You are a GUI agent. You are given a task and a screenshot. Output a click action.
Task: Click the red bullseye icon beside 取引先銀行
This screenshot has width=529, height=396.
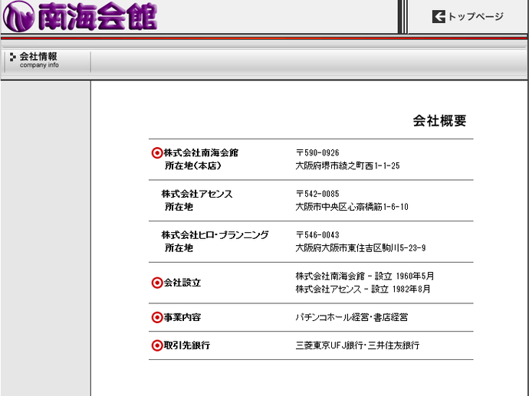coord(157,345)
